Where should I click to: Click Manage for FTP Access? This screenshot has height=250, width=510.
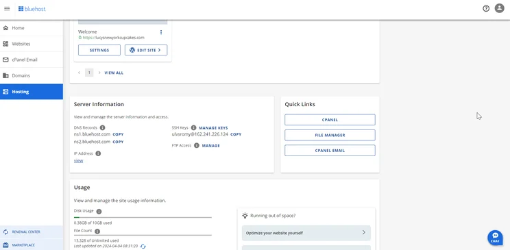coord(210,146)
